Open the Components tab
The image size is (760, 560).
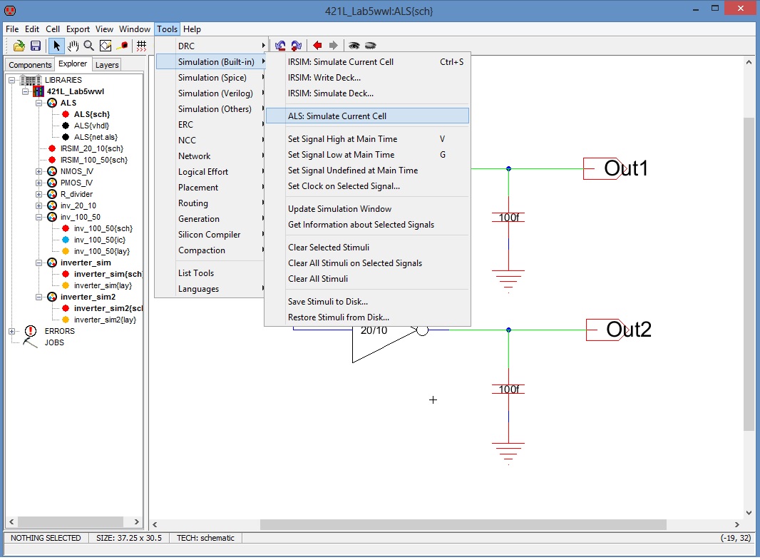coord(30,65)
